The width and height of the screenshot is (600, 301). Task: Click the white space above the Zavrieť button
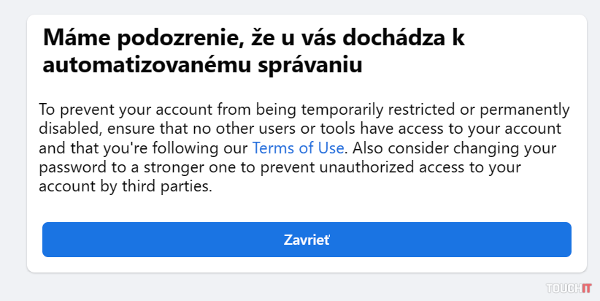(307, 208)
